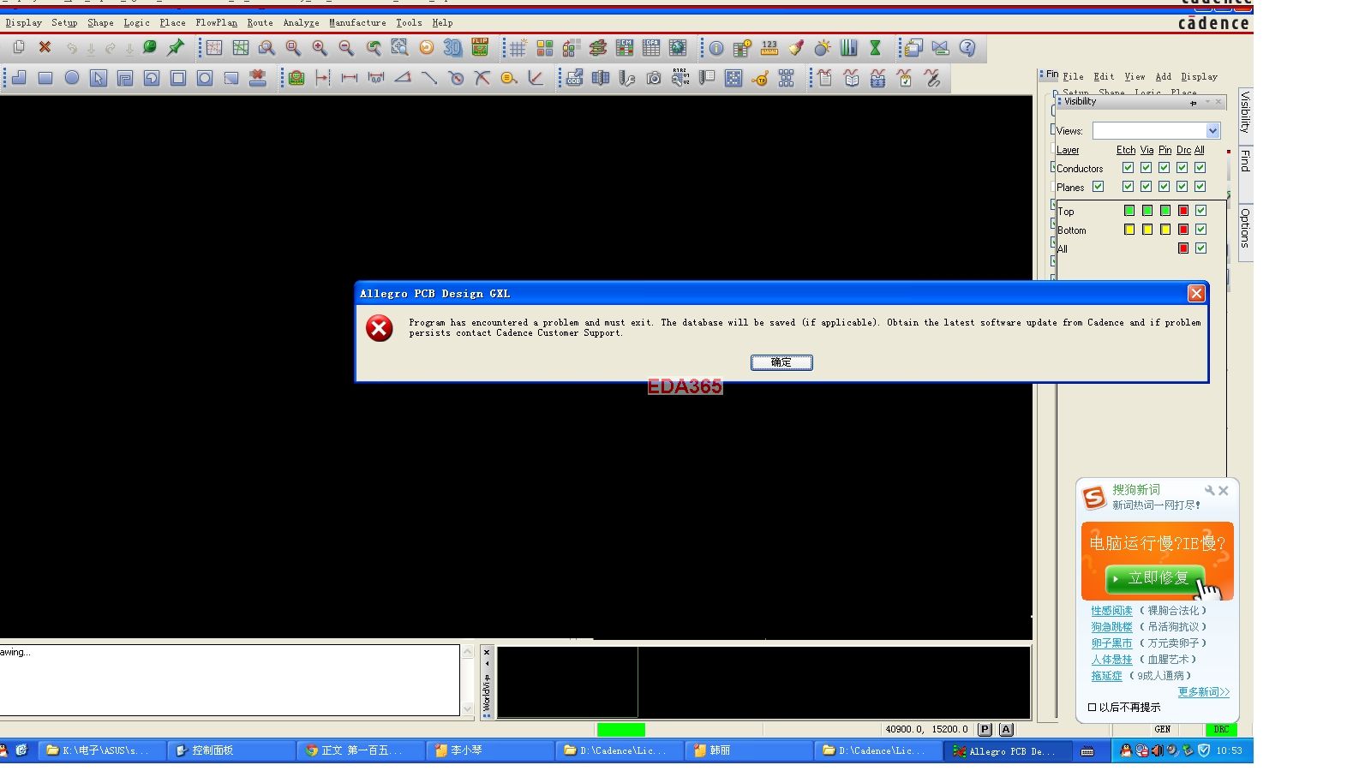
Task: Click the 确定 button in error dialog
Action: pos(781,362)
